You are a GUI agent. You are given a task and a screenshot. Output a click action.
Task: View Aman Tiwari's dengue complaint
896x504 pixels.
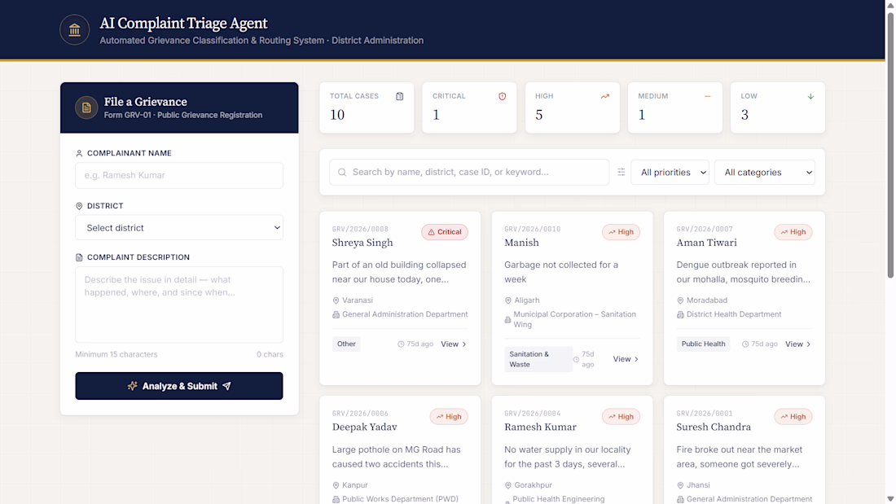(x=797, y=344)
